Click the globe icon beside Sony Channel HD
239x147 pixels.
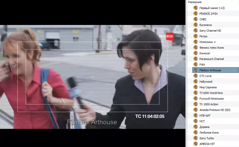pyautogui.click(x=196, y=31)
